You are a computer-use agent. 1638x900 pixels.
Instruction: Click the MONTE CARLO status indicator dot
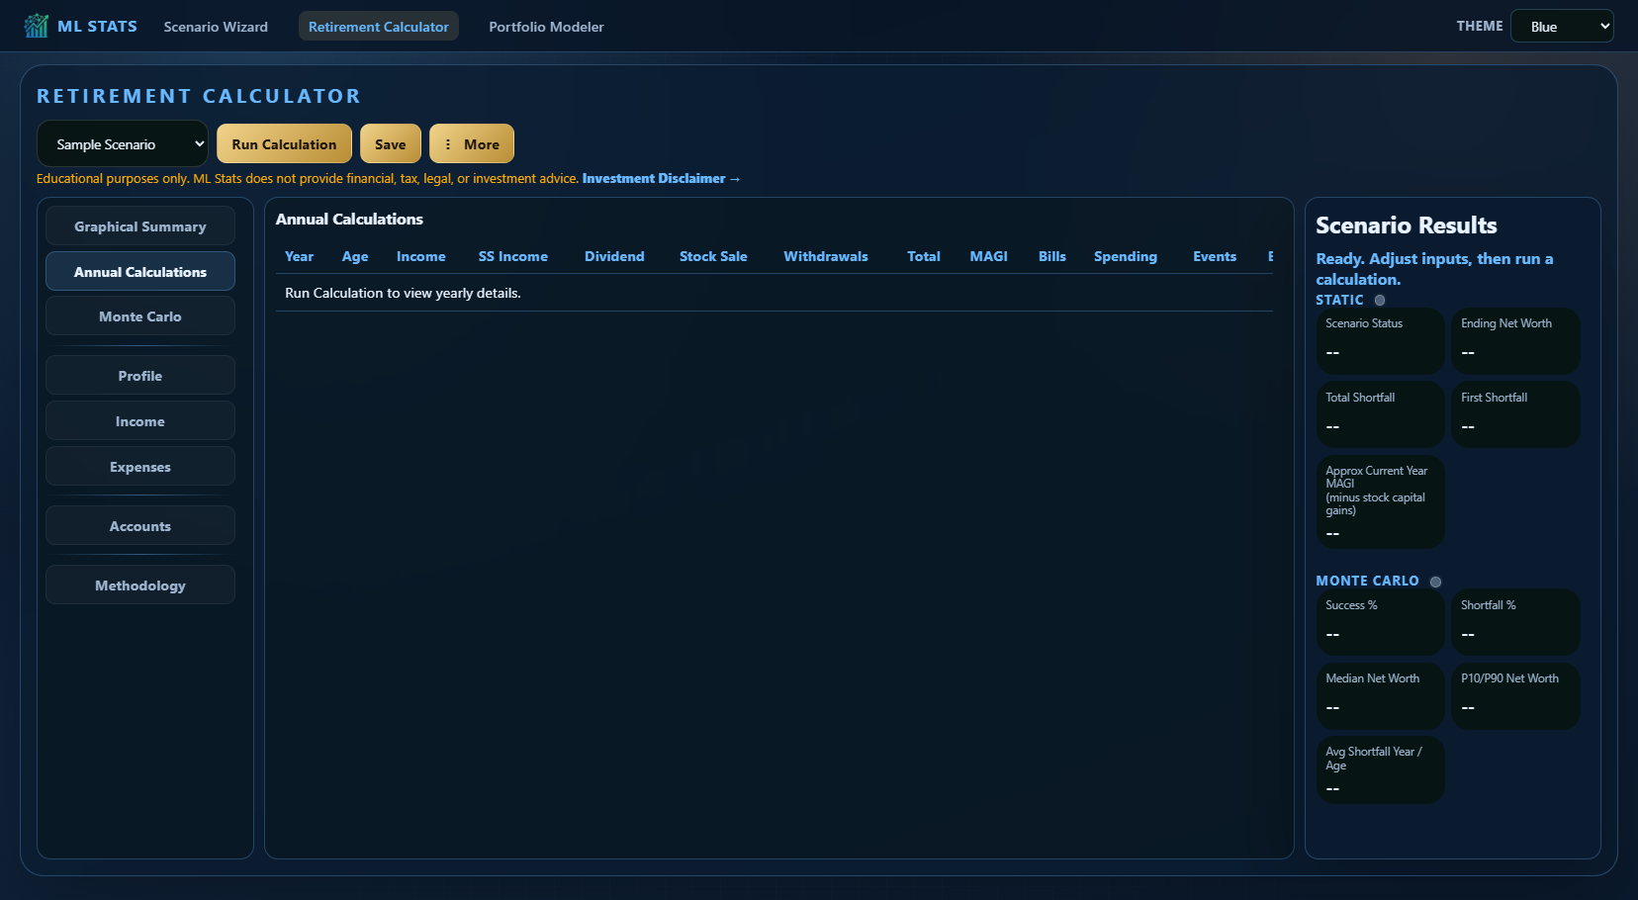tap(1435, 582)
